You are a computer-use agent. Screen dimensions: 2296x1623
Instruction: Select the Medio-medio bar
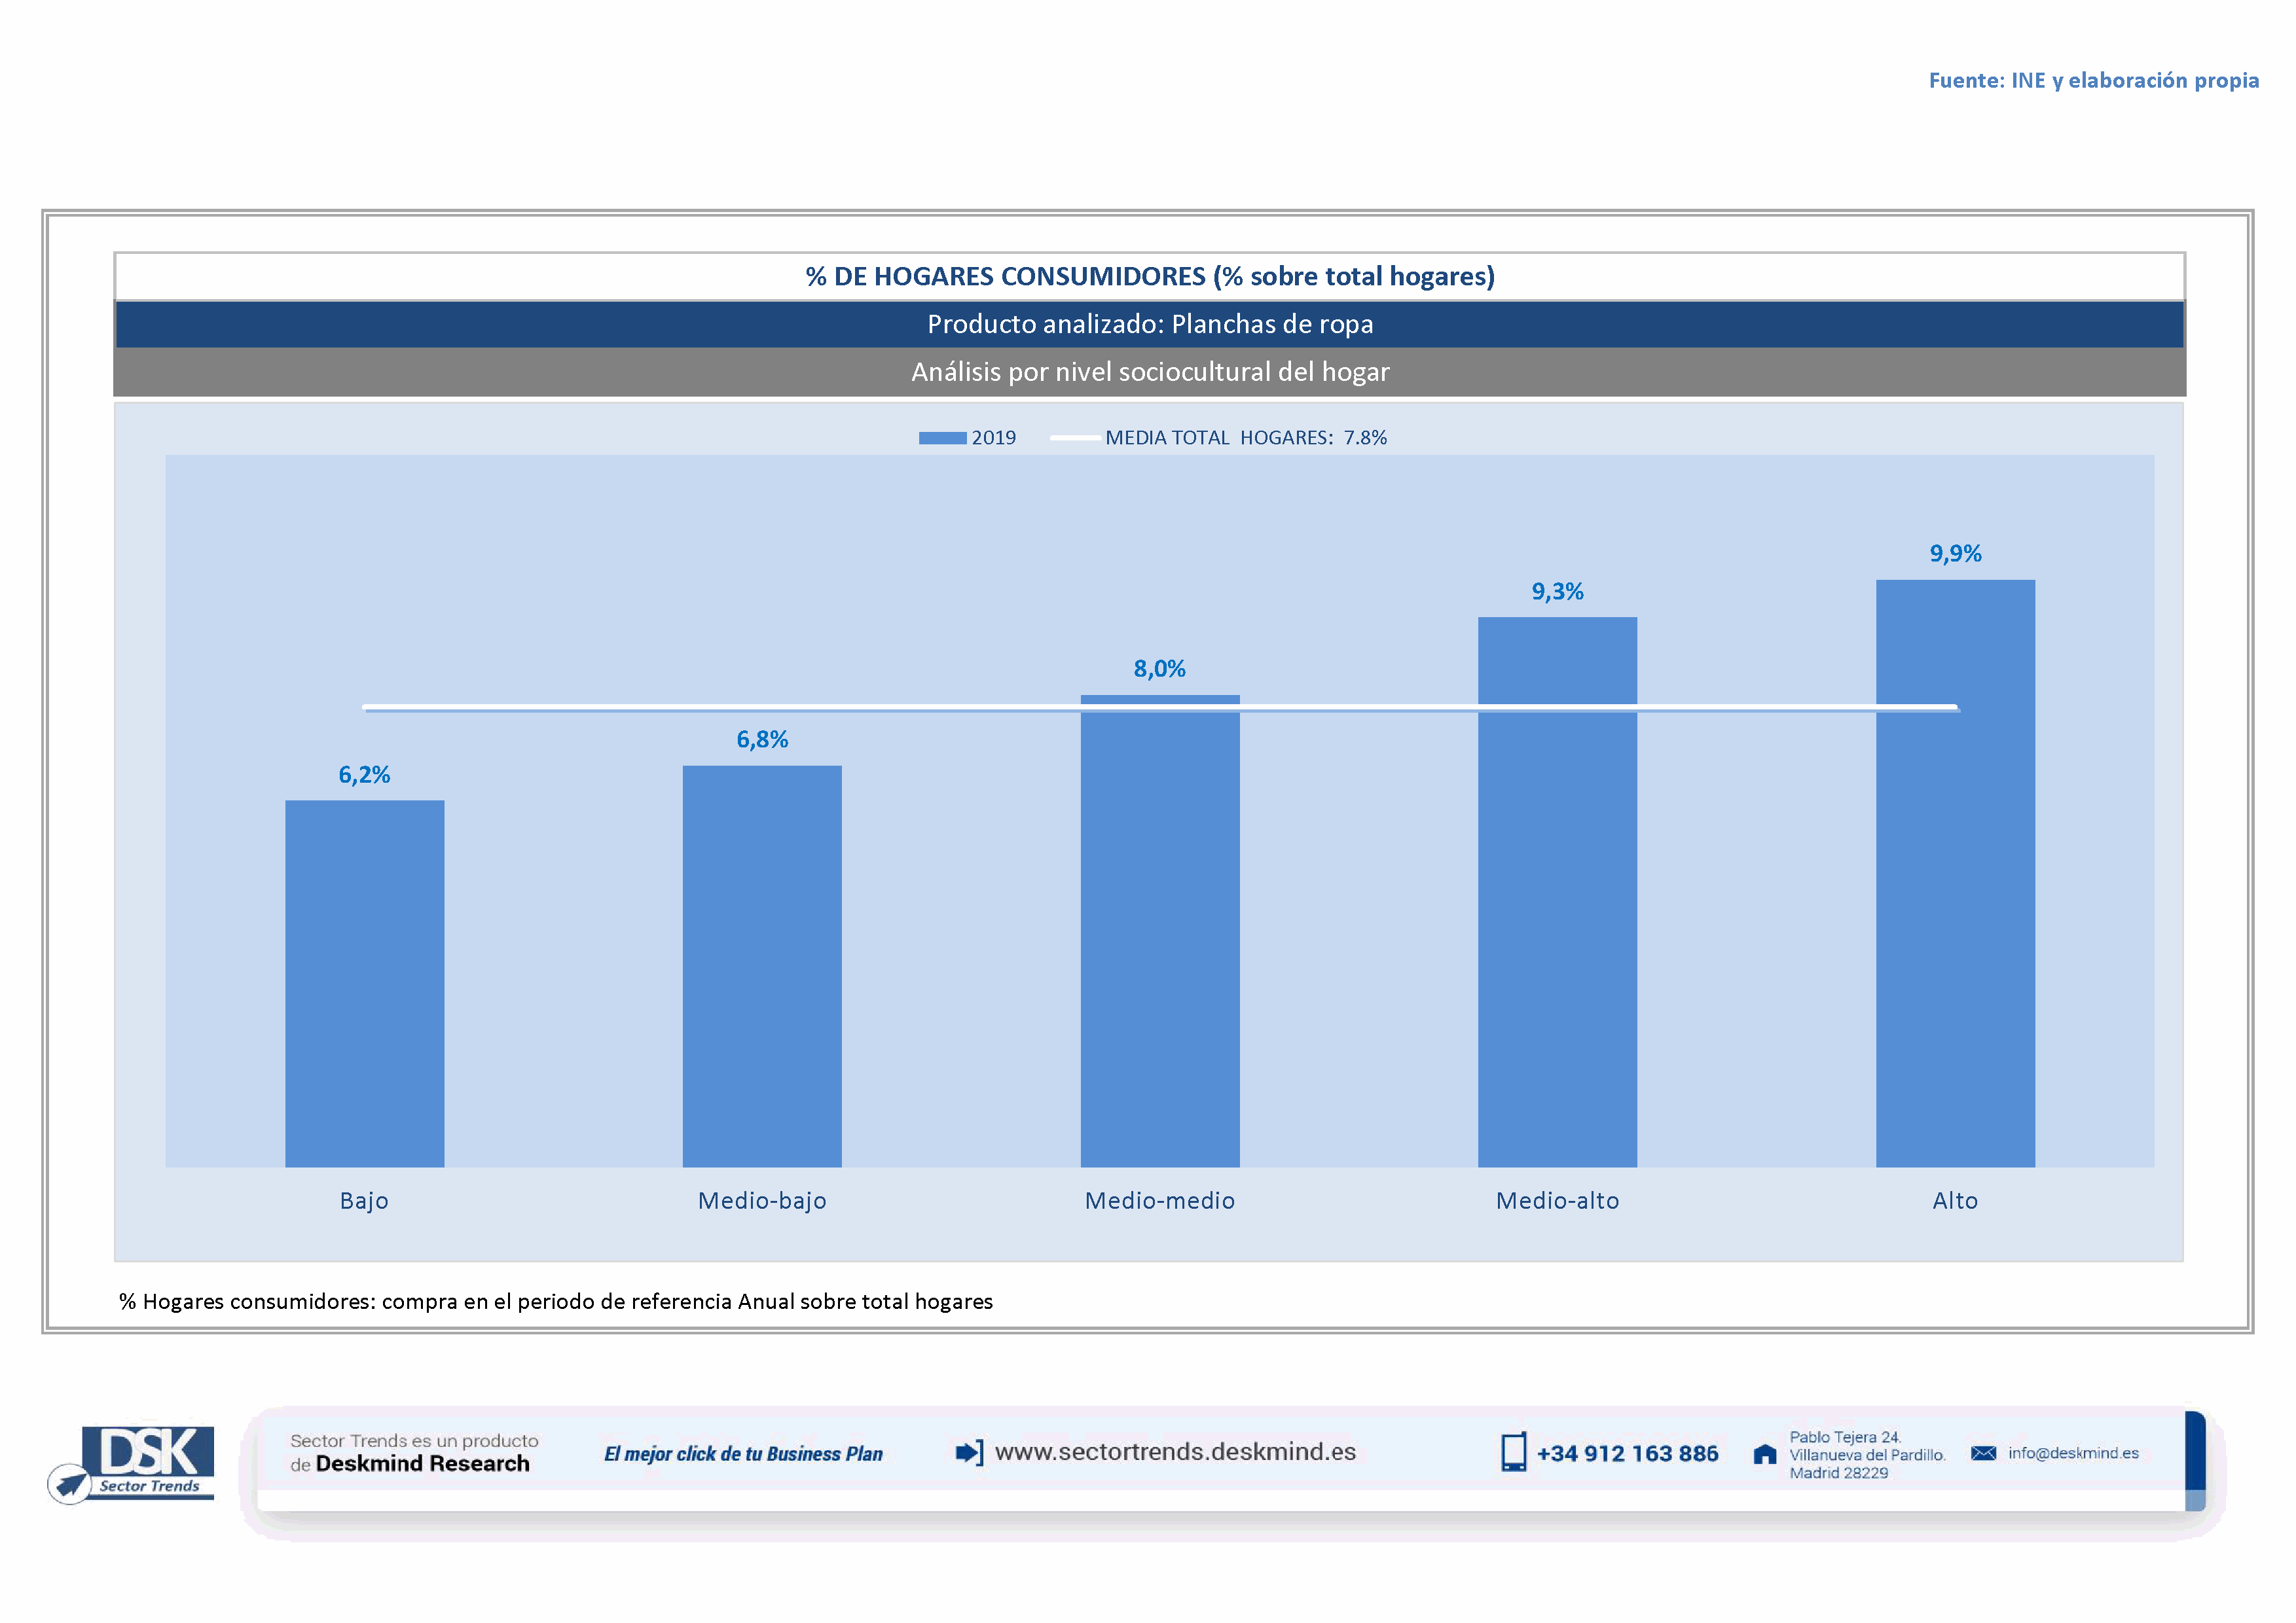1160,935
